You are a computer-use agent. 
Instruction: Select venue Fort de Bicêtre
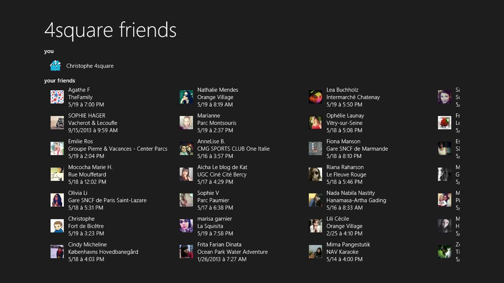pos(86,226)
